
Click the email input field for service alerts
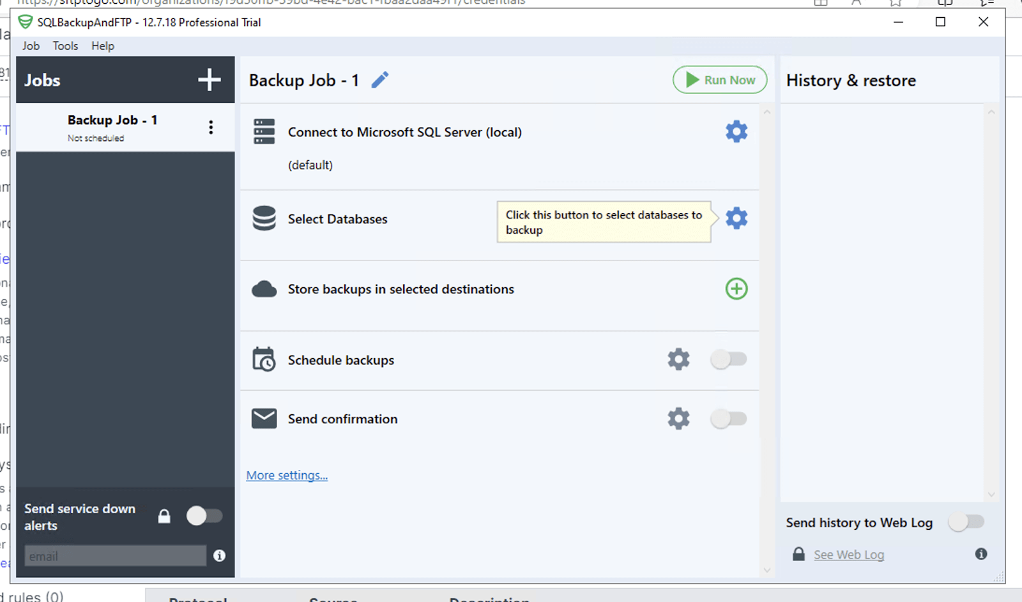point(114,555)
